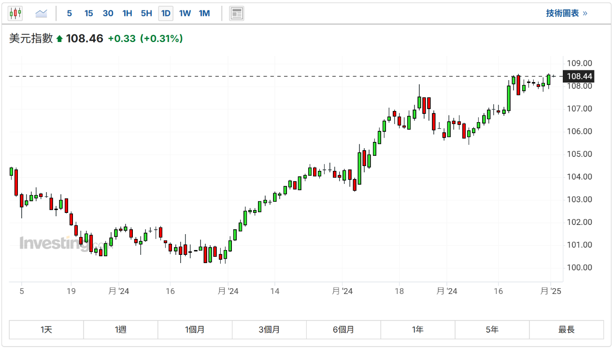This screenshot has width=614, height=349.
Task: Switch to the 5H interval
Action: 146,14
